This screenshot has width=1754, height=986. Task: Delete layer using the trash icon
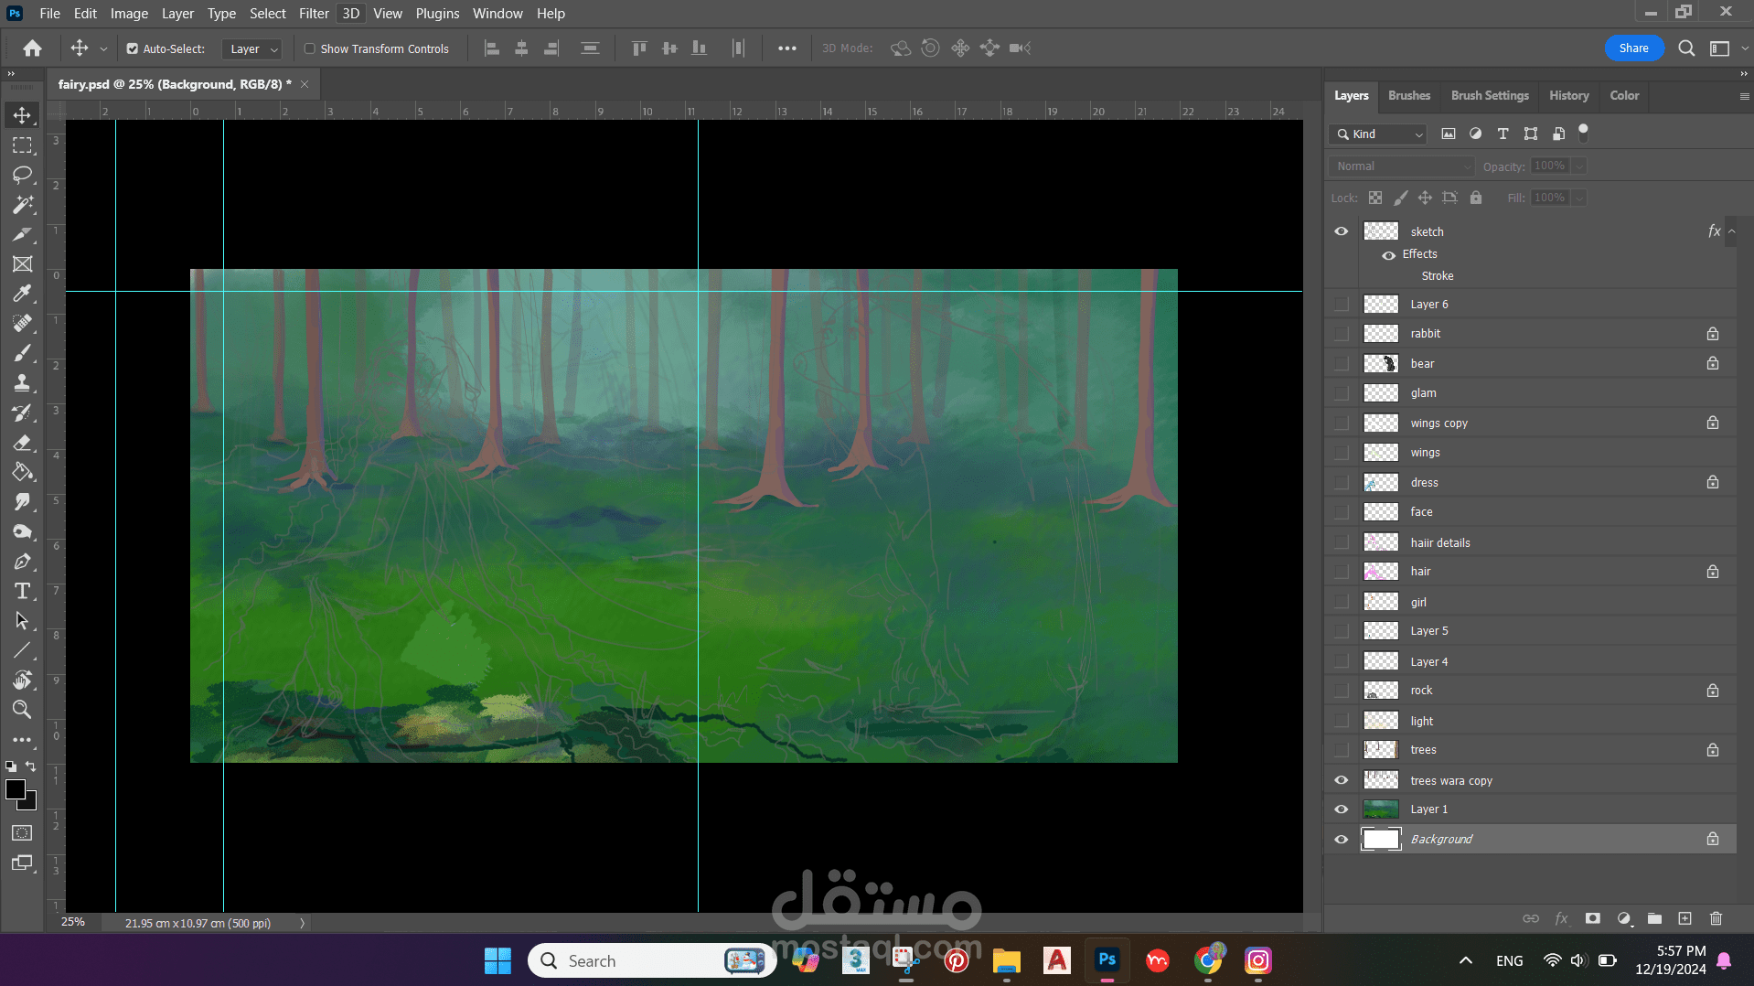(1716, 918)
